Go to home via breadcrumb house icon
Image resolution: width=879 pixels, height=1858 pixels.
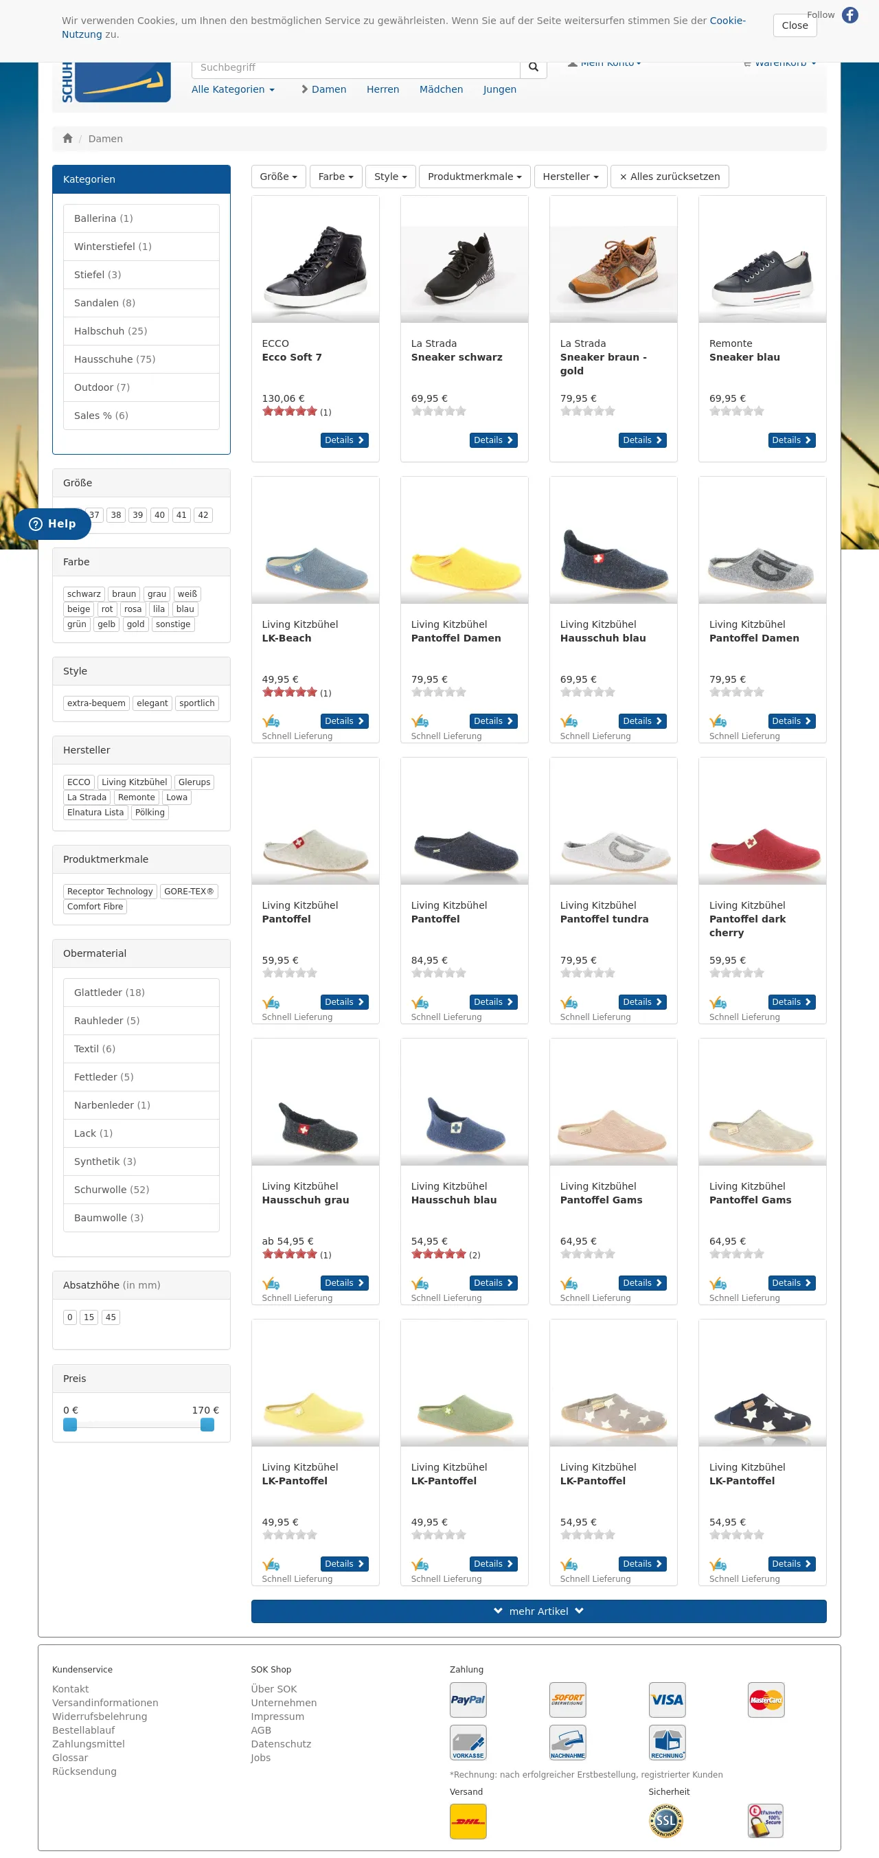(68, 139)
